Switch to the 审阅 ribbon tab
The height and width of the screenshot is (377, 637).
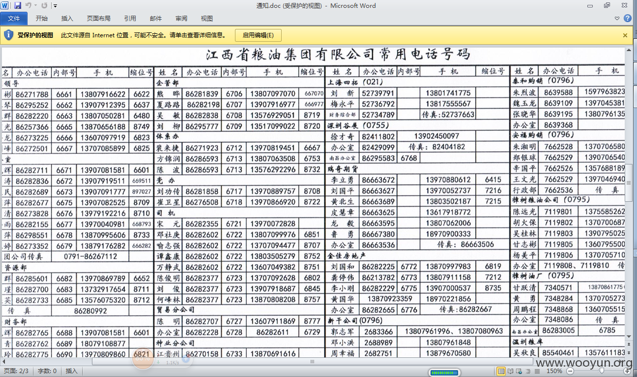181,19
